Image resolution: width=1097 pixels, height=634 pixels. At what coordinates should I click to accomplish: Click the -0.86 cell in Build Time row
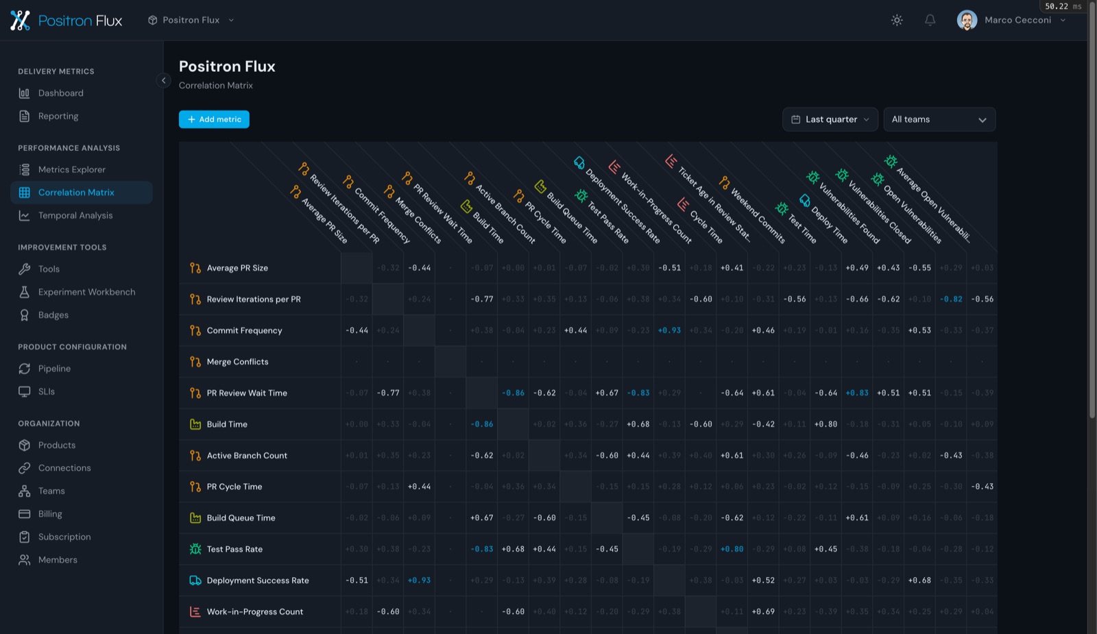482,424
